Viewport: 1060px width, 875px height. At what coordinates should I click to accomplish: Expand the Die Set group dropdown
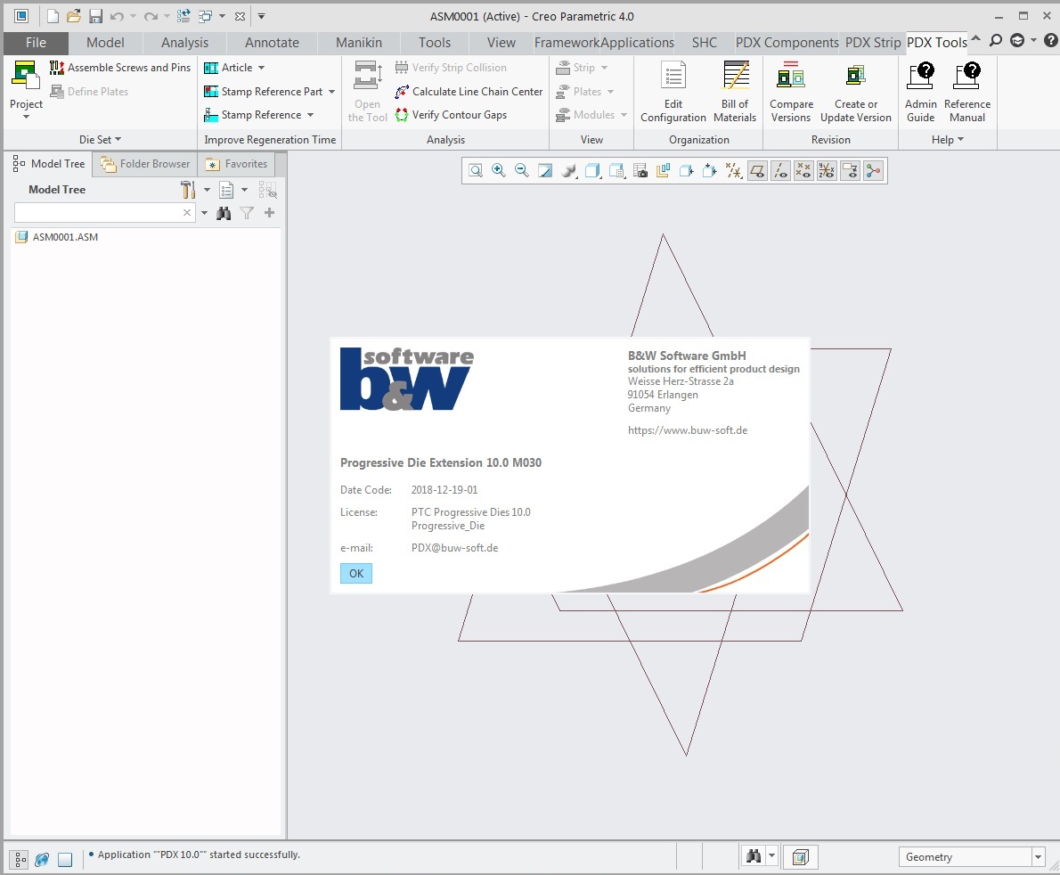100,139
